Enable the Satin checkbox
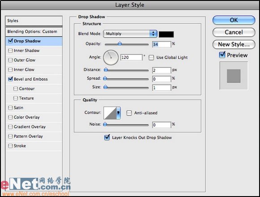 [10, 108]
